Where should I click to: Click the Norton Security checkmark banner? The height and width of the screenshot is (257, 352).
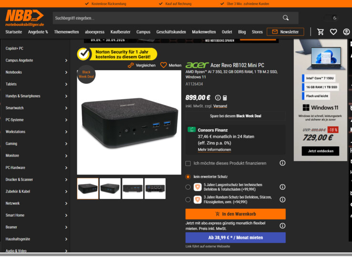click(117, 54)
